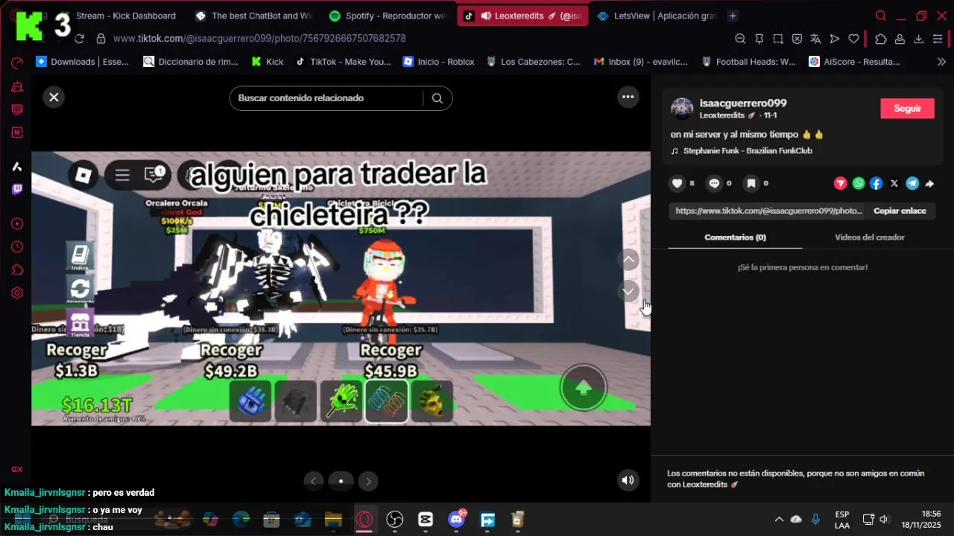Viewport: 954px width, 536px height.
Task: Open CapCut from the taskbar
Action: coord(426,520)
